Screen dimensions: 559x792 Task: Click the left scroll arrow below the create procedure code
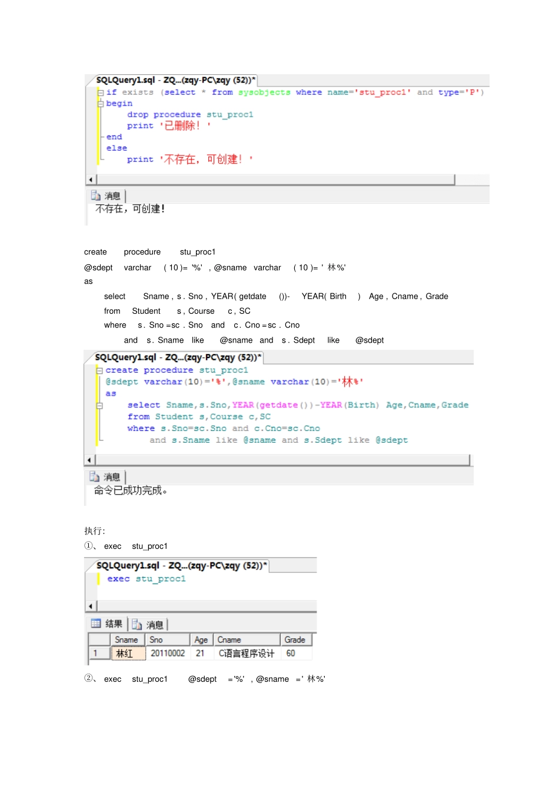coord(89,460)
